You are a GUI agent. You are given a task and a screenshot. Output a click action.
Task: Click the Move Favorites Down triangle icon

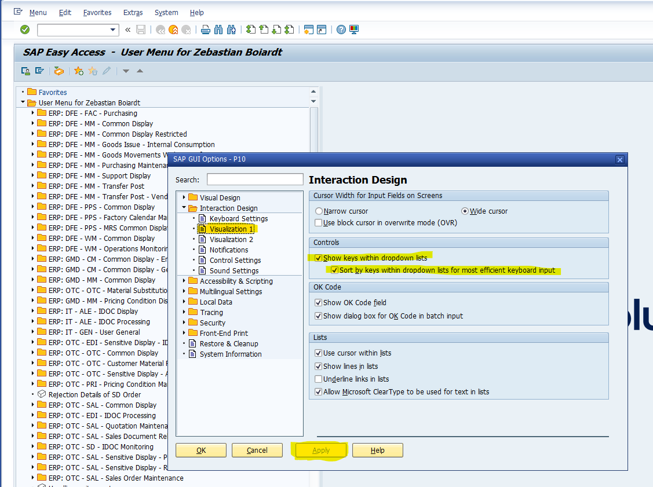click(x=126, y=71)
